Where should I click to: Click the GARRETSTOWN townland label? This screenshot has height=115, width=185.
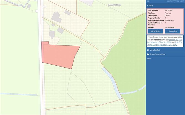(x=114, y=5)
